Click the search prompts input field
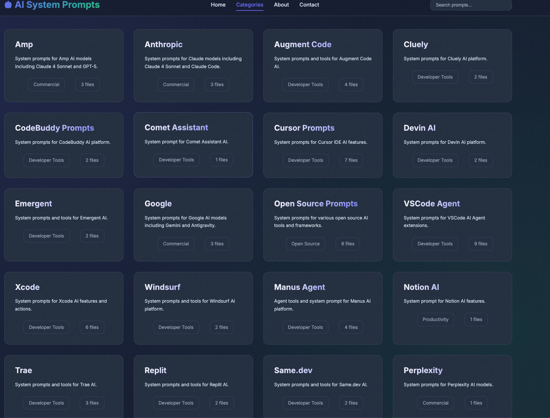The width and height of the screenshot is (550, 418). (x=470, y=5)
